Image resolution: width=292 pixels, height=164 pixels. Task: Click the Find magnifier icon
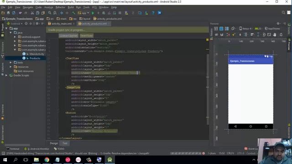[50, 13]
